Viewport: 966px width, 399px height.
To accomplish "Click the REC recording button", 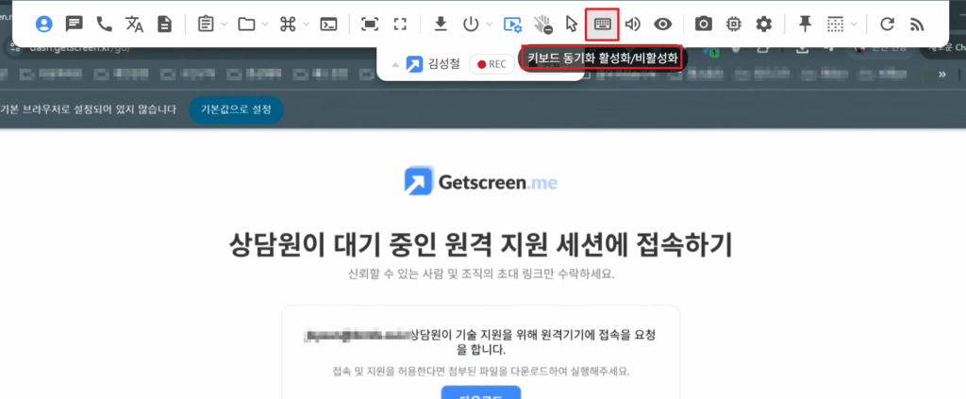I will pyautogui.click(x=491, y=64).
